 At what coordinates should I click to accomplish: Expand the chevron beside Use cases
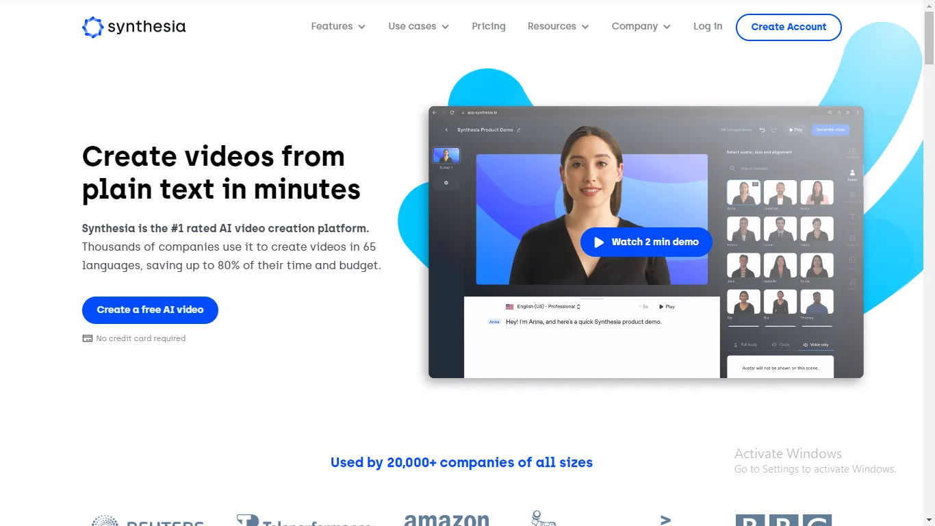coord(445,27)
